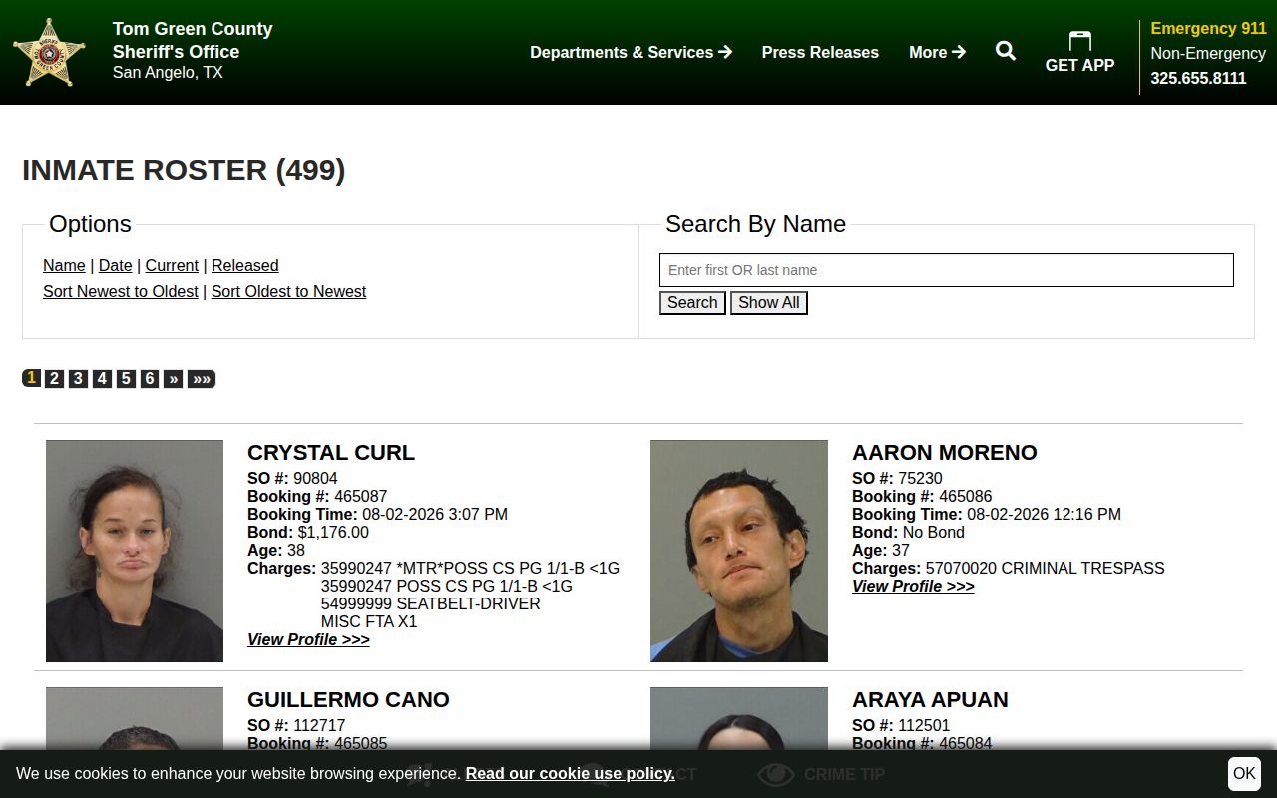Click the GET APP phone icon
This screenshot has height=798, width=1277.
click(x=1079, y=41)
